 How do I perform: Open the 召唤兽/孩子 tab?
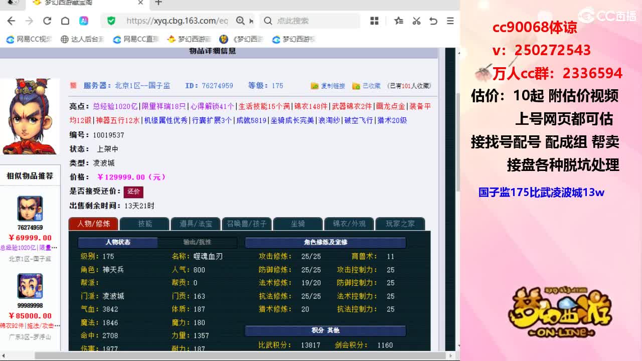247,224
